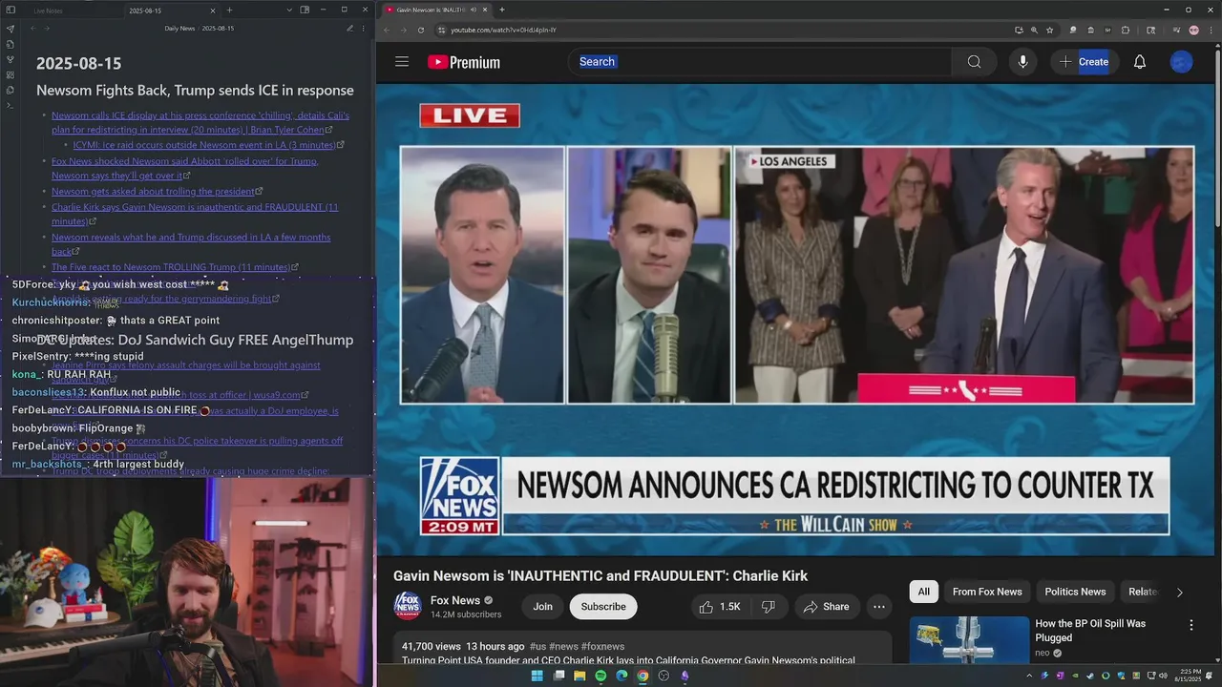Image resolution: width=1222 pixels, height=687 pixels.
Task: Open Spotify from the taskbar
Action: [x=600, y=676]
